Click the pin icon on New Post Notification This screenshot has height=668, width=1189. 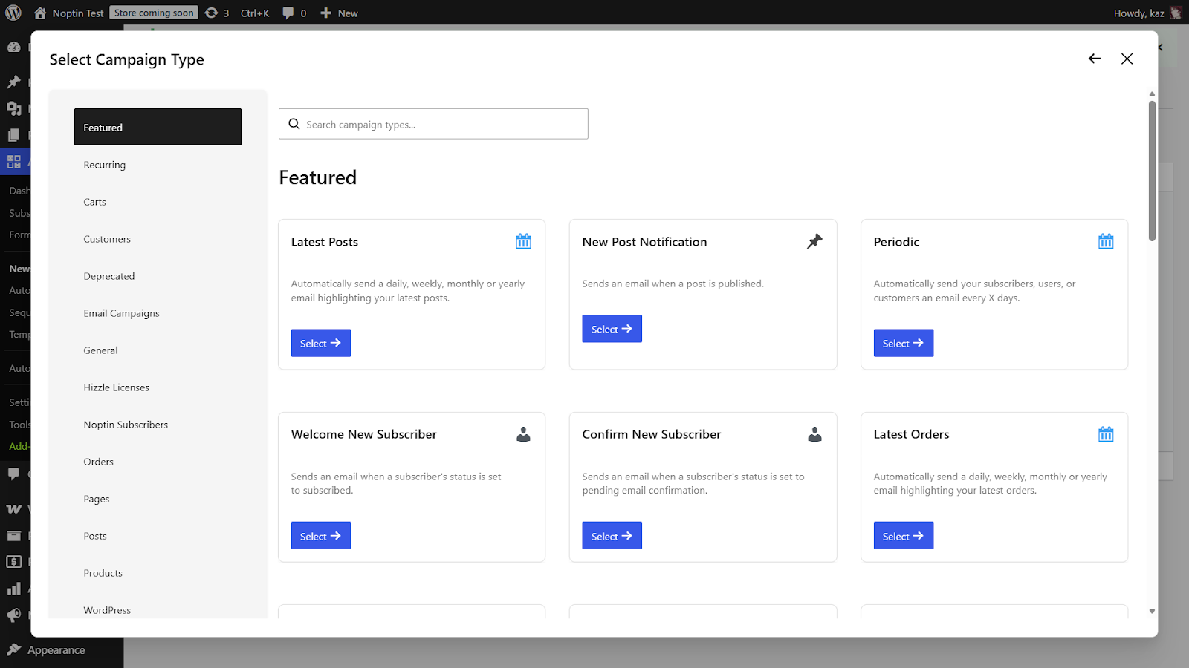click(814, 240)
